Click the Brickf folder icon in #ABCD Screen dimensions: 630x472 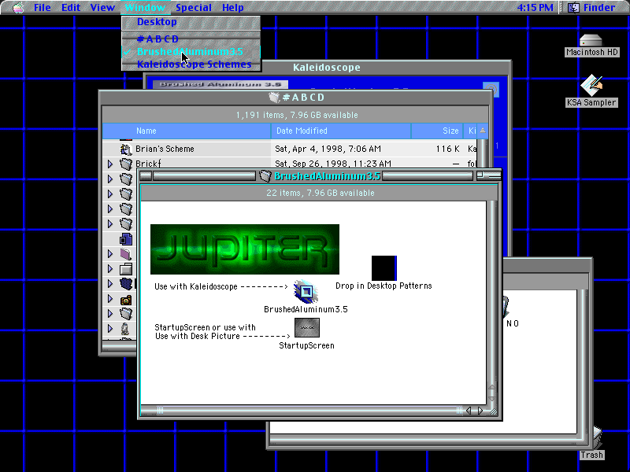[126, 164]
